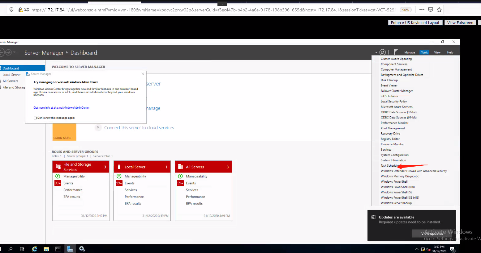Screen dimensions: 481x253
Task: Open Windows Search from the taskbar
Action: pyautogui.click(x=11, y=249)
